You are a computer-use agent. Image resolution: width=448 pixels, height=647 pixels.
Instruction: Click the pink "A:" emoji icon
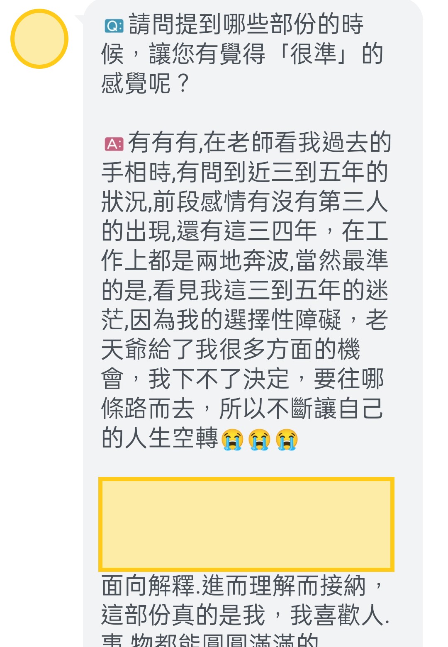[114, 144]
